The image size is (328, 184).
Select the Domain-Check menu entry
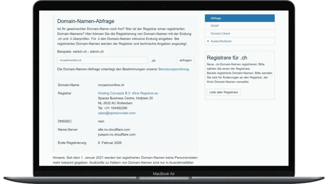point(240,33)
